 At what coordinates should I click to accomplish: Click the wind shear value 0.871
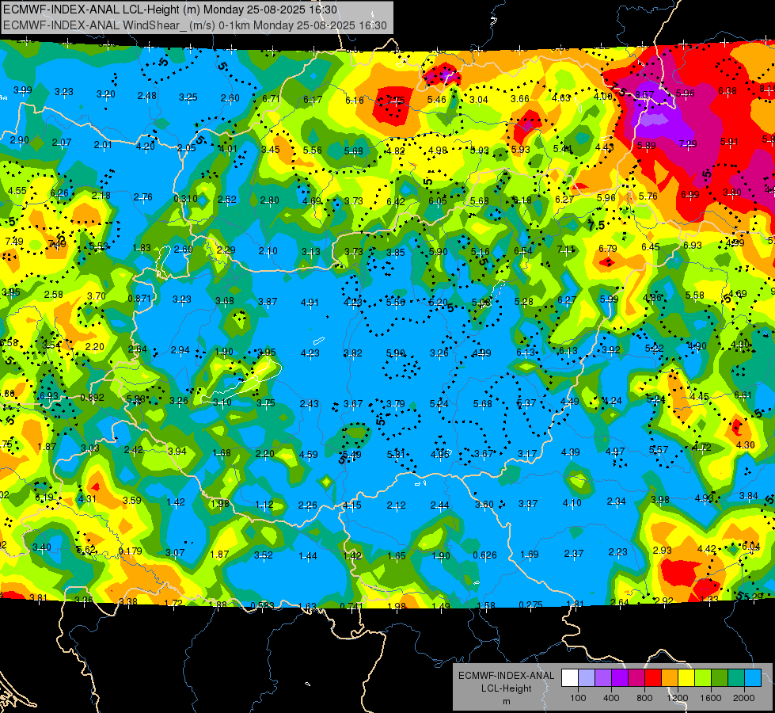click(139, 299)
